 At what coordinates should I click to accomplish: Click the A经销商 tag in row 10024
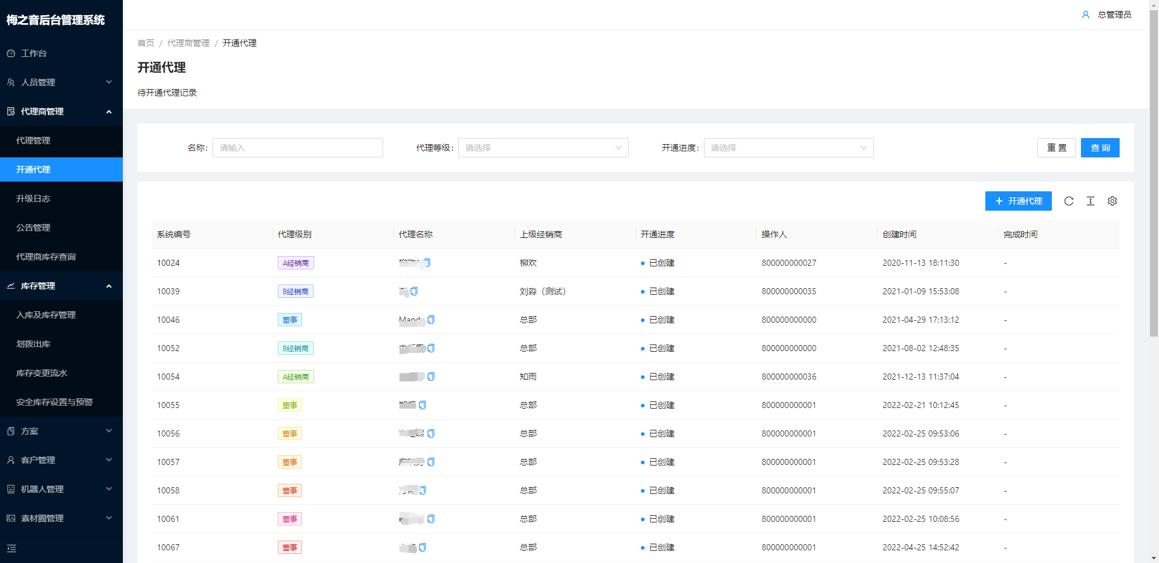[x=295, y=263]
